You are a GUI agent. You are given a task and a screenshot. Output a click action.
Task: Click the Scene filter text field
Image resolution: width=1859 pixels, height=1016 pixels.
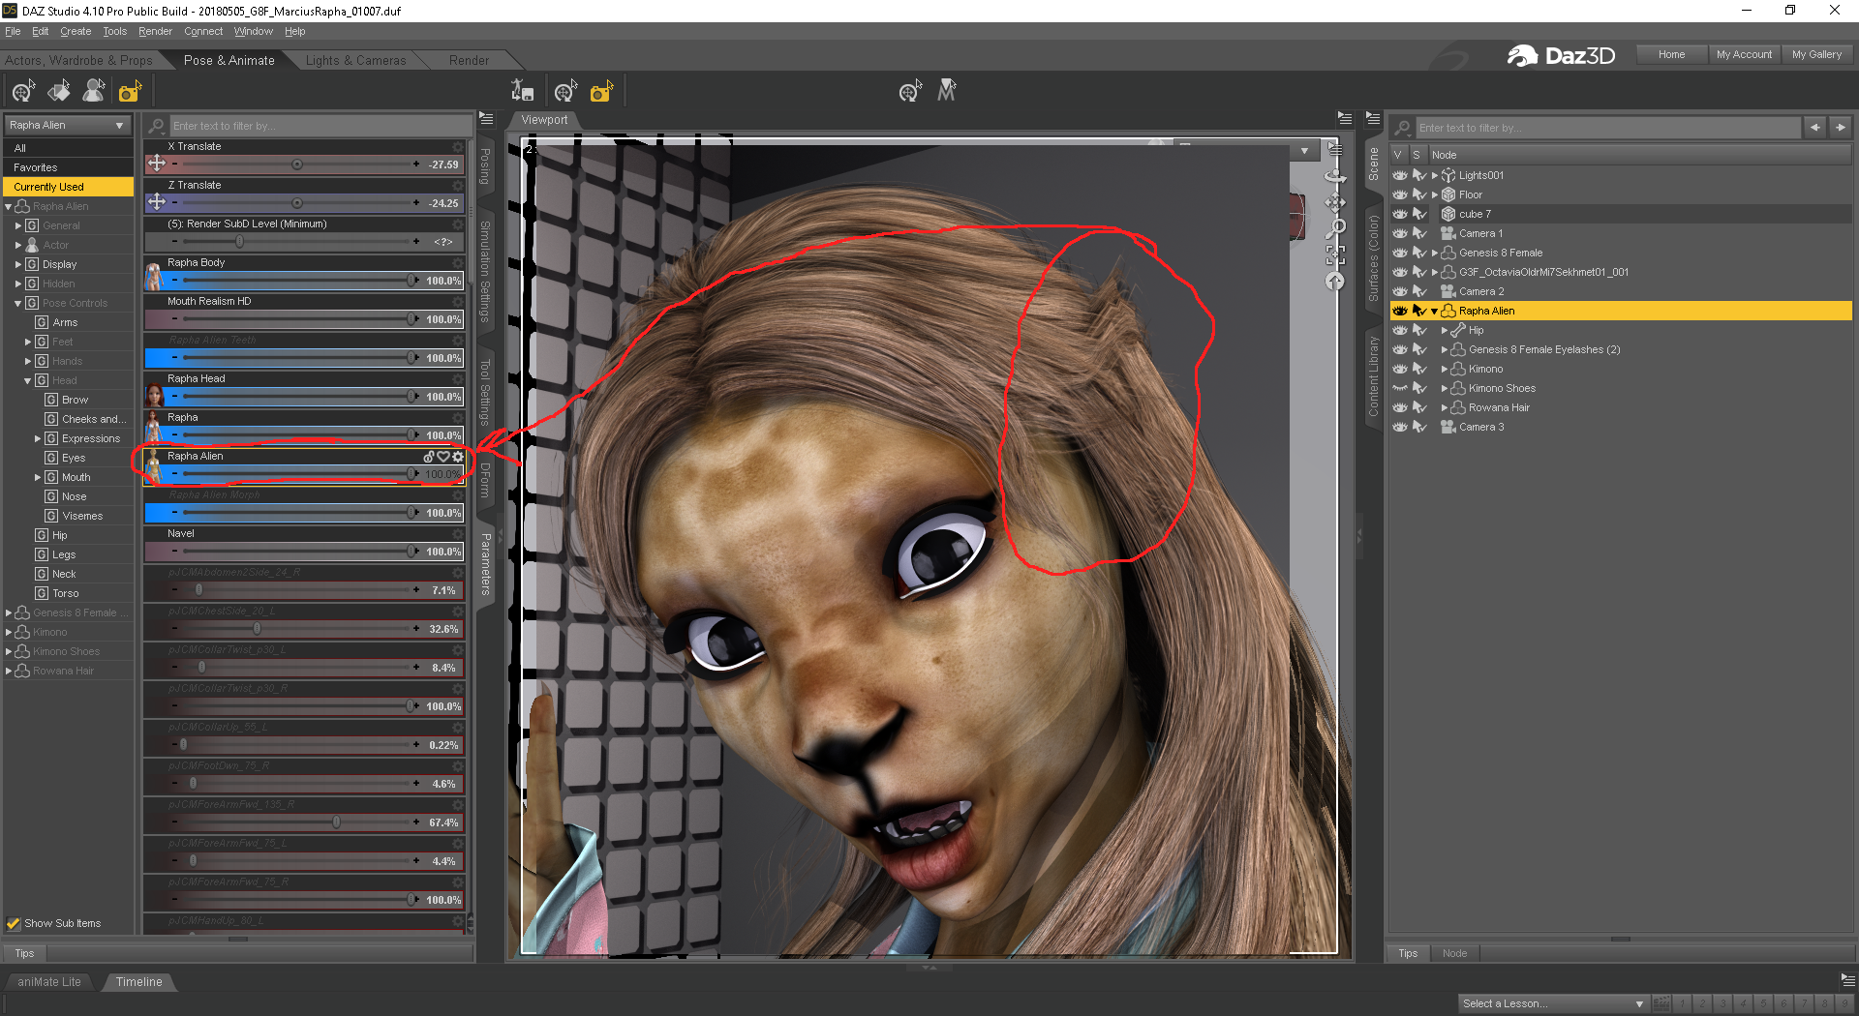(x=1606, y=128)
